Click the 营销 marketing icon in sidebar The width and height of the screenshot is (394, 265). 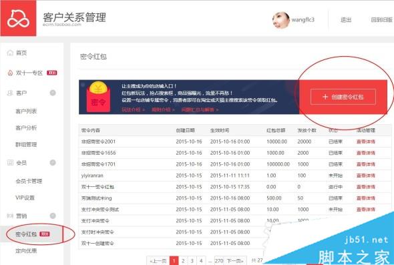pyautogui.click(x=10, y=216)
